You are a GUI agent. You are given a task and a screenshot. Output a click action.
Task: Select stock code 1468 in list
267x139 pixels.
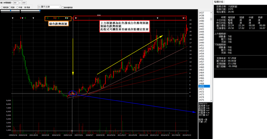pos(204,84)
